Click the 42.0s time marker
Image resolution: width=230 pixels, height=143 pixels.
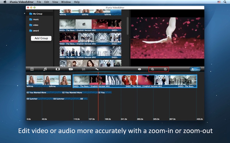click(x=44, y=119)
